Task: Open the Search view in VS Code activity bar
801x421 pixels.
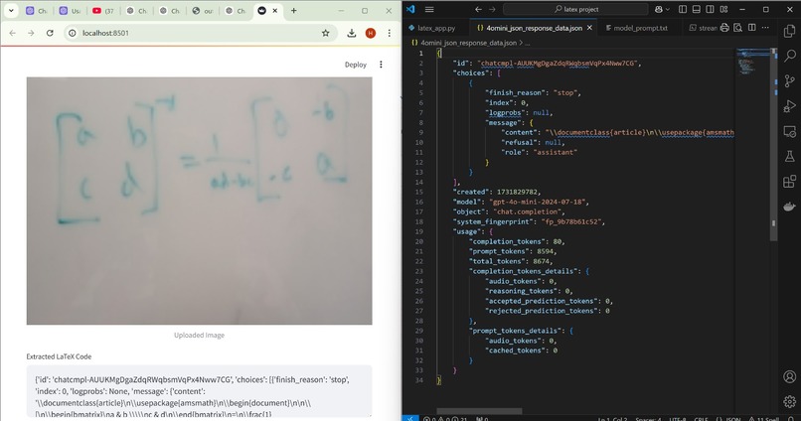Action: pos(789,56)
